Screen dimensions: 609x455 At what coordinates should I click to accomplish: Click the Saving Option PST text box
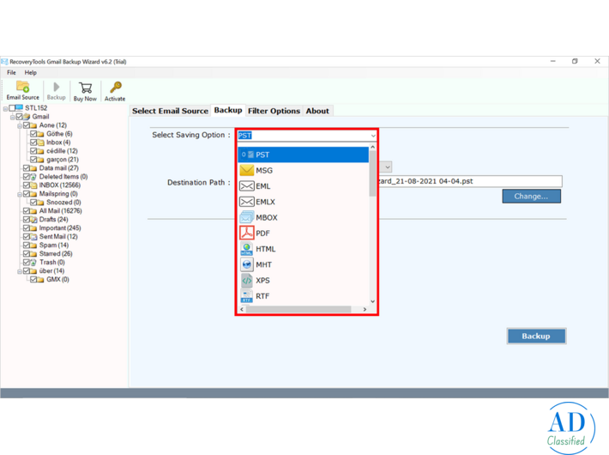pos(303,136)
